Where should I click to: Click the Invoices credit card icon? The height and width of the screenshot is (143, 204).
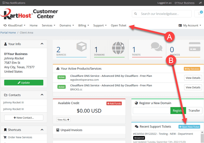tap(194, 47)
